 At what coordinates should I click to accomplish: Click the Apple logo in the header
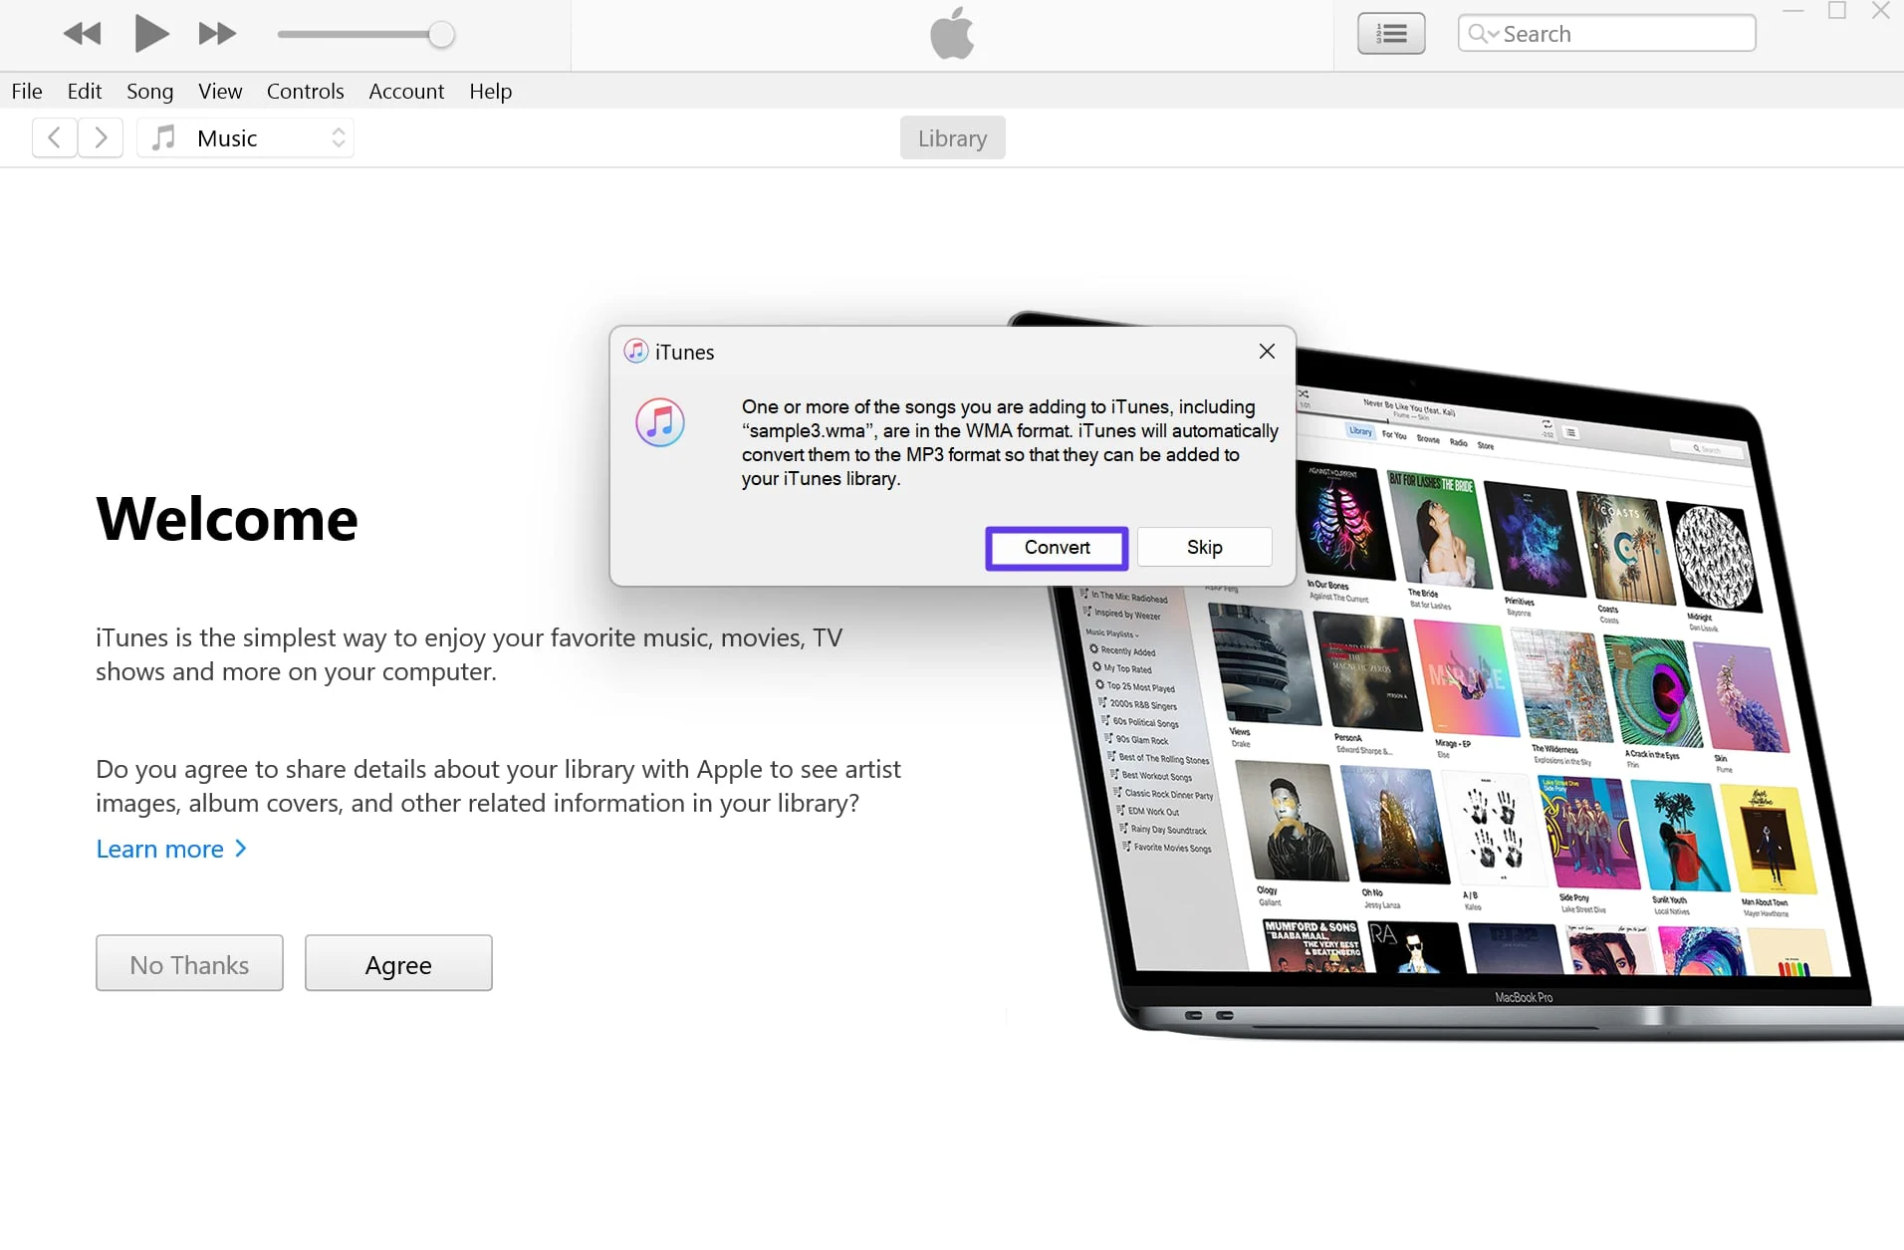click(x=952, y=33)
